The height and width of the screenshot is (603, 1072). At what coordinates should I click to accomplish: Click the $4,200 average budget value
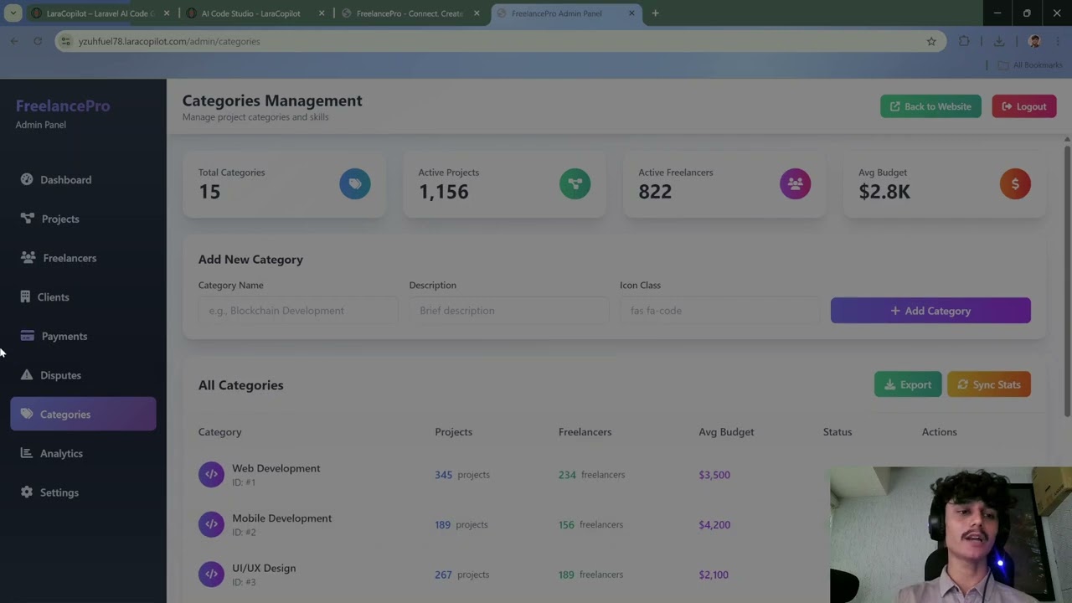click(714, 525)
